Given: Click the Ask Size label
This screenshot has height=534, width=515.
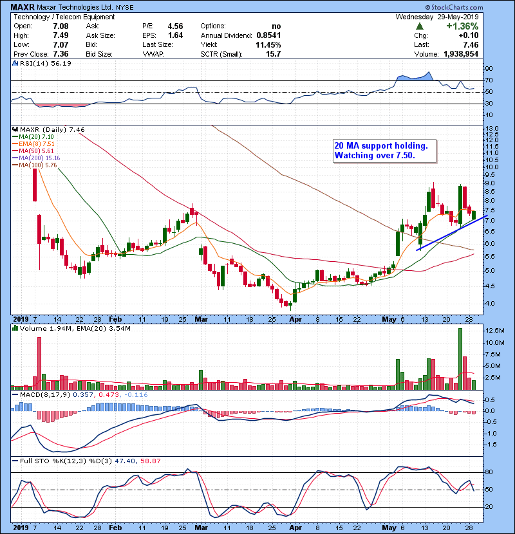Looking at the screenshot, I should [x=100, y=35].
